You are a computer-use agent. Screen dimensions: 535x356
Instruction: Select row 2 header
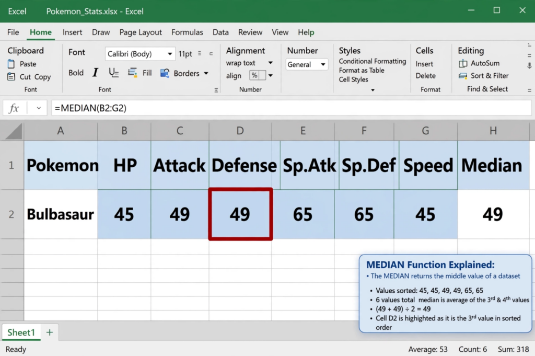pyautogui.click(x=11, y=214)
